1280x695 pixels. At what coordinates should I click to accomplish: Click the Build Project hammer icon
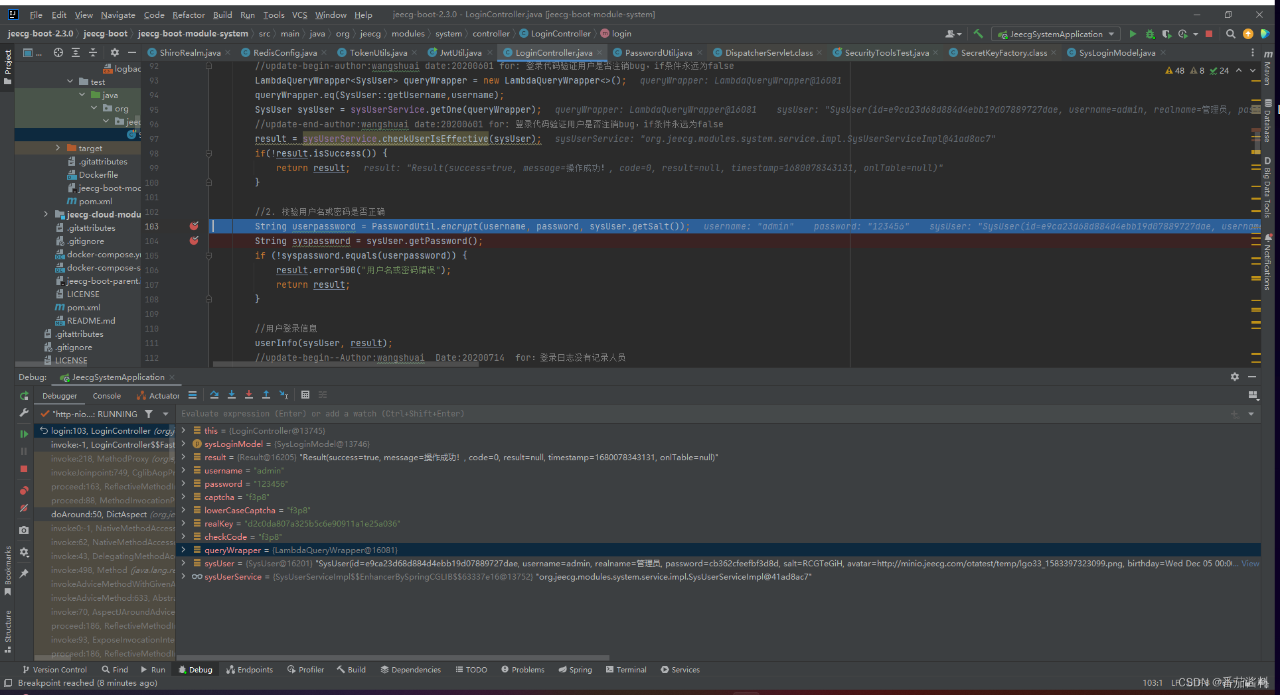tap(978, 34)
